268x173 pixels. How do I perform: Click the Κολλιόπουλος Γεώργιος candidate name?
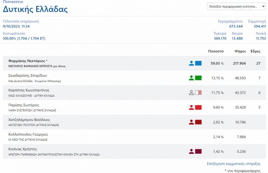[x=28, y=134]
